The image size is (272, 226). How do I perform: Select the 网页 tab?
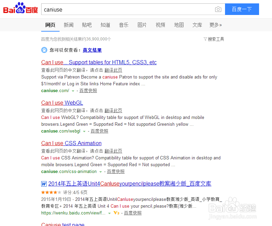click(x=50, y=25)
